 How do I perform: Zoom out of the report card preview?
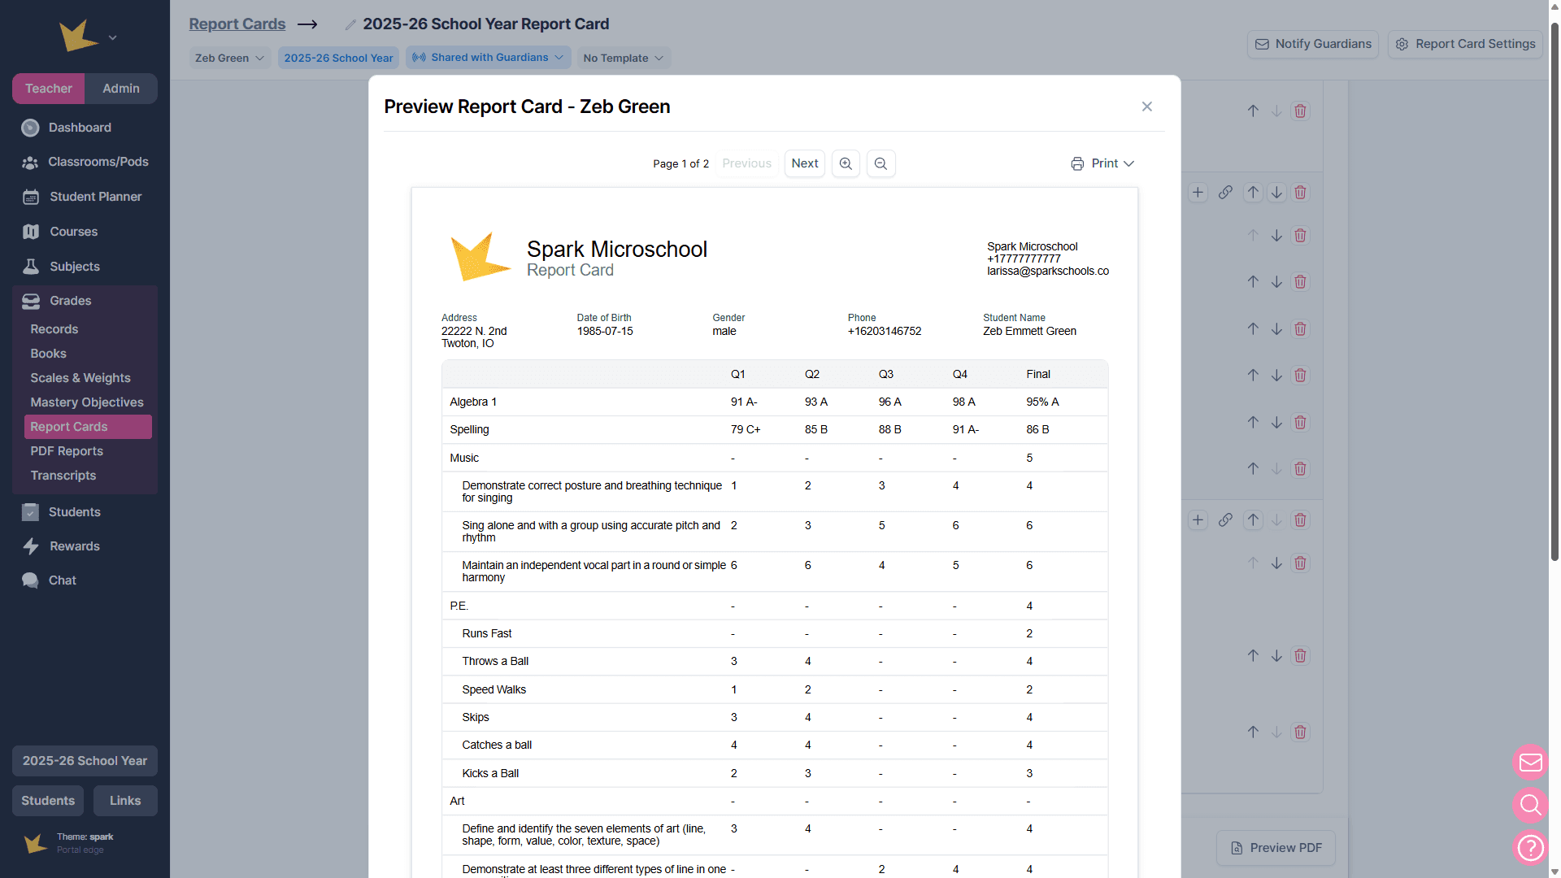(x=881, y=163)
